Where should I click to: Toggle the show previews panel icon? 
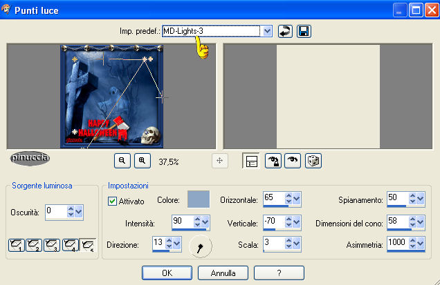pos(251,161)
